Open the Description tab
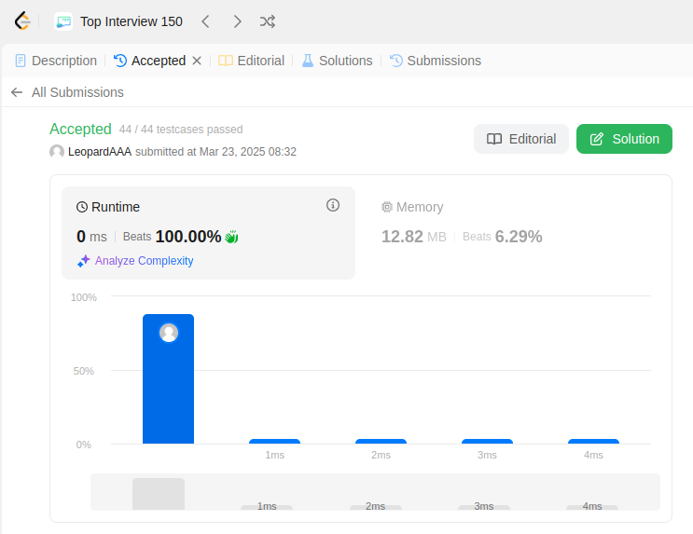The width and height of the screenshot is (693, 534). tap(56, 61)
